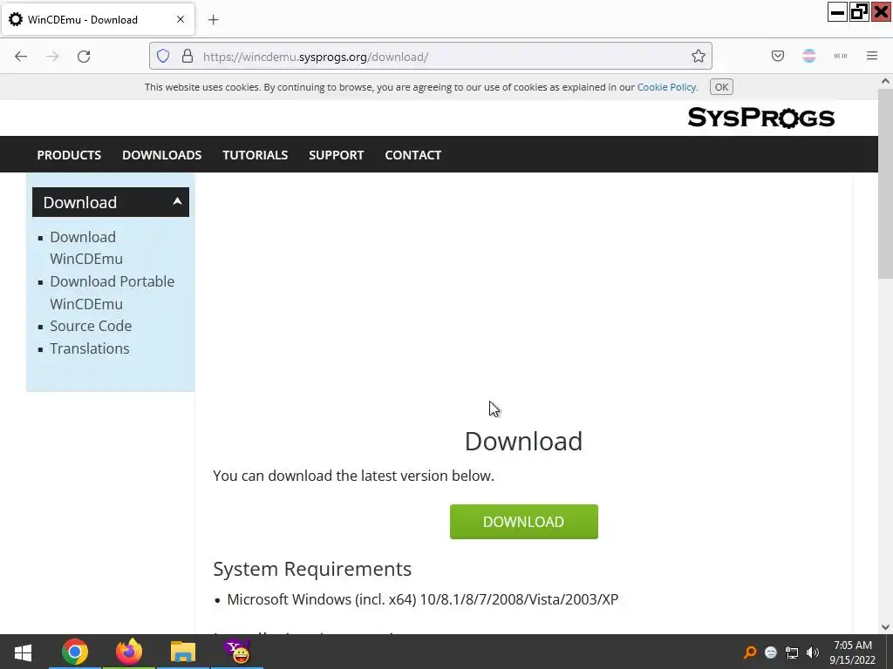Open the TUTORIALS menu item
Viewport: 893px width, 669px height.
[256, 155]
